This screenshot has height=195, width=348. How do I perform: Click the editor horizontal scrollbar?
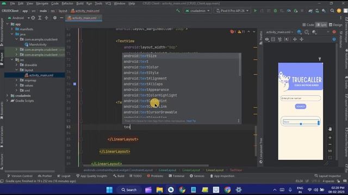(x=146, y=165)
